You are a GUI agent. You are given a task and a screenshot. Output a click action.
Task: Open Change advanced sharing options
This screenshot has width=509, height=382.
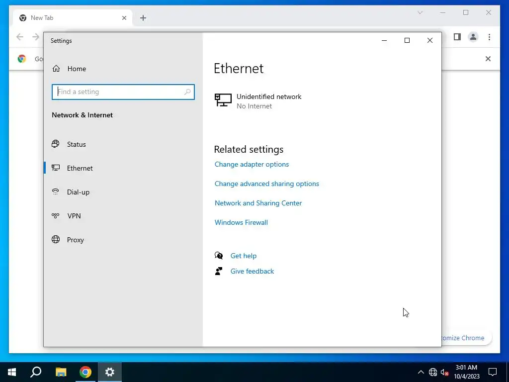pyautogui.click(x=267, y=184)
